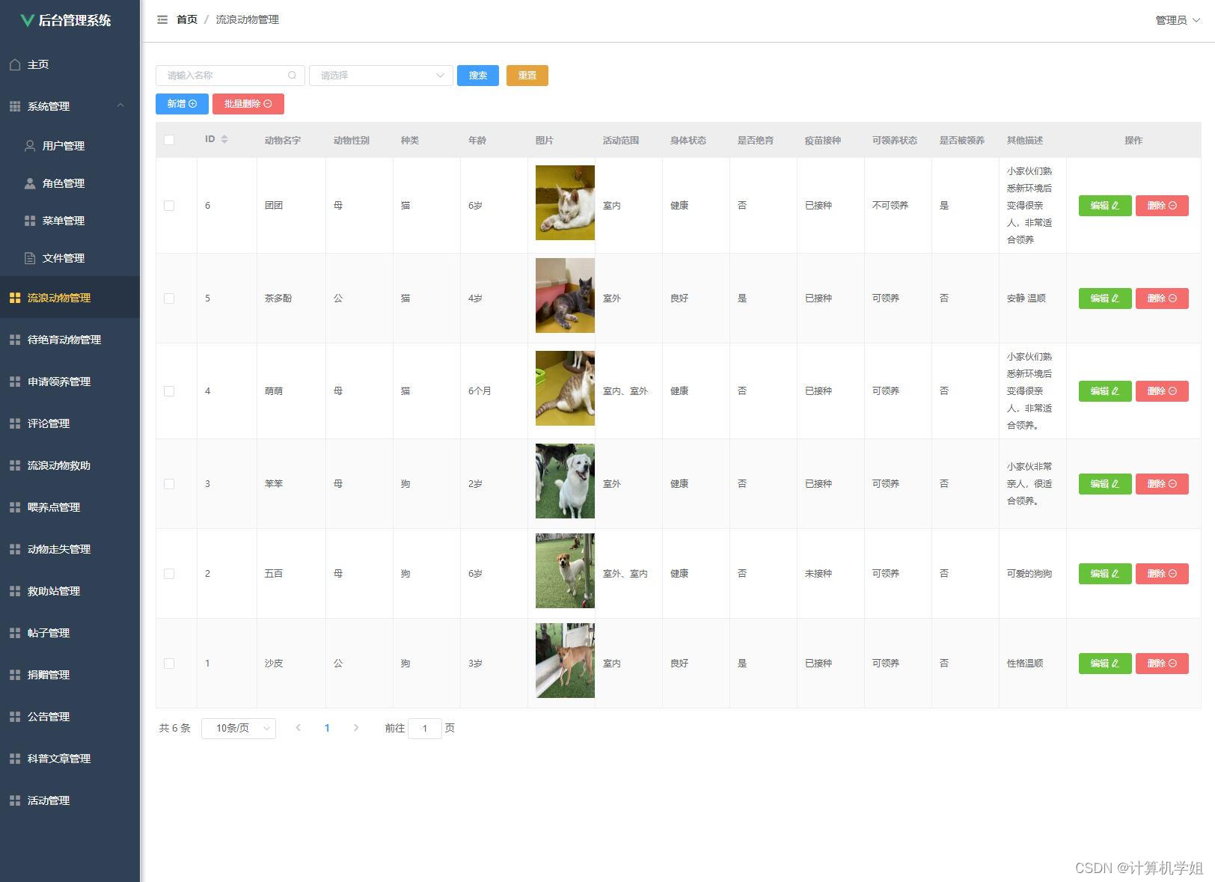Toggle the sidebar collapse hamburger icon

(x=162, y=19)
